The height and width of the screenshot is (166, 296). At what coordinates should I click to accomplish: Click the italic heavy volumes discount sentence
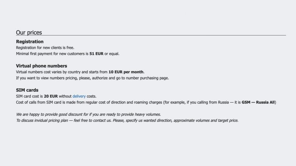88,114
